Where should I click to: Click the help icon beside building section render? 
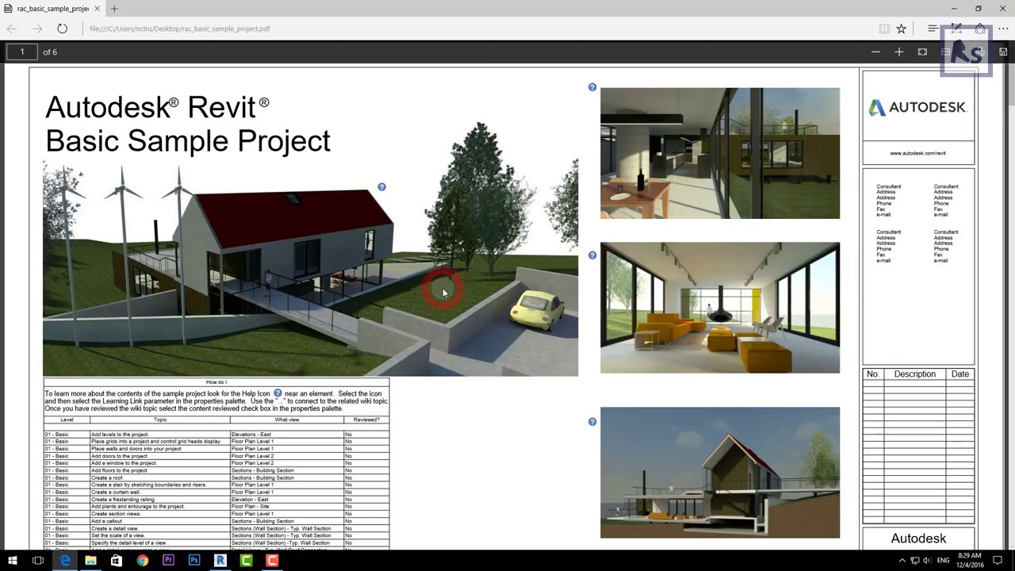(592, 422)
